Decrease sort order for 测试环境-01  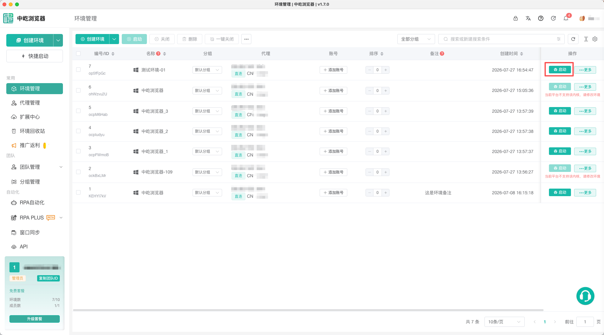click(x=370, y=70)
